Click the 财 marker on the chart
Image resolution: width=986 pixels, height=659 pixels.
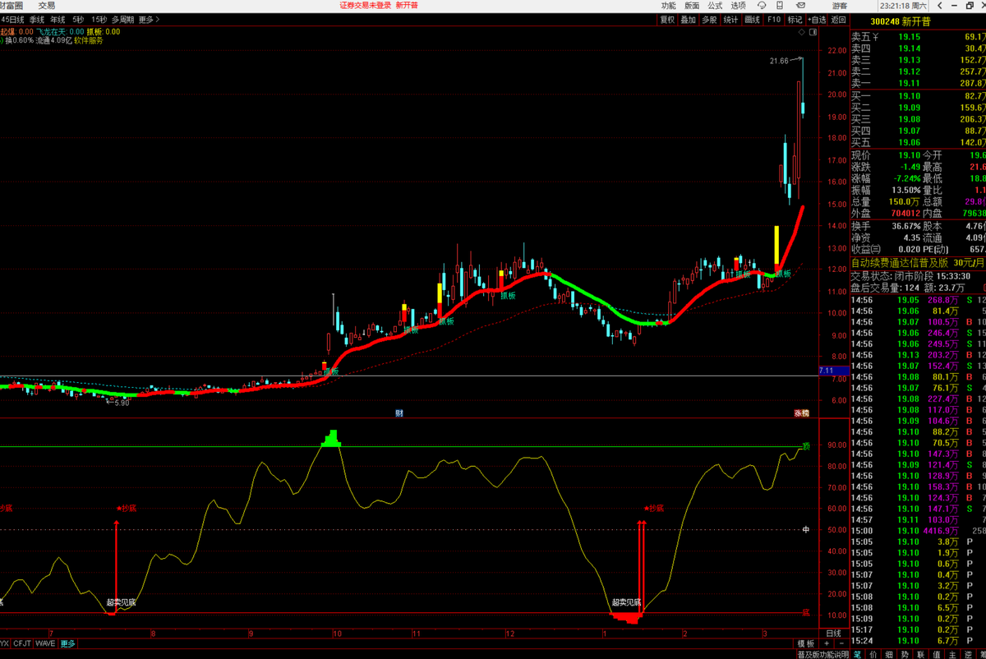399,412
